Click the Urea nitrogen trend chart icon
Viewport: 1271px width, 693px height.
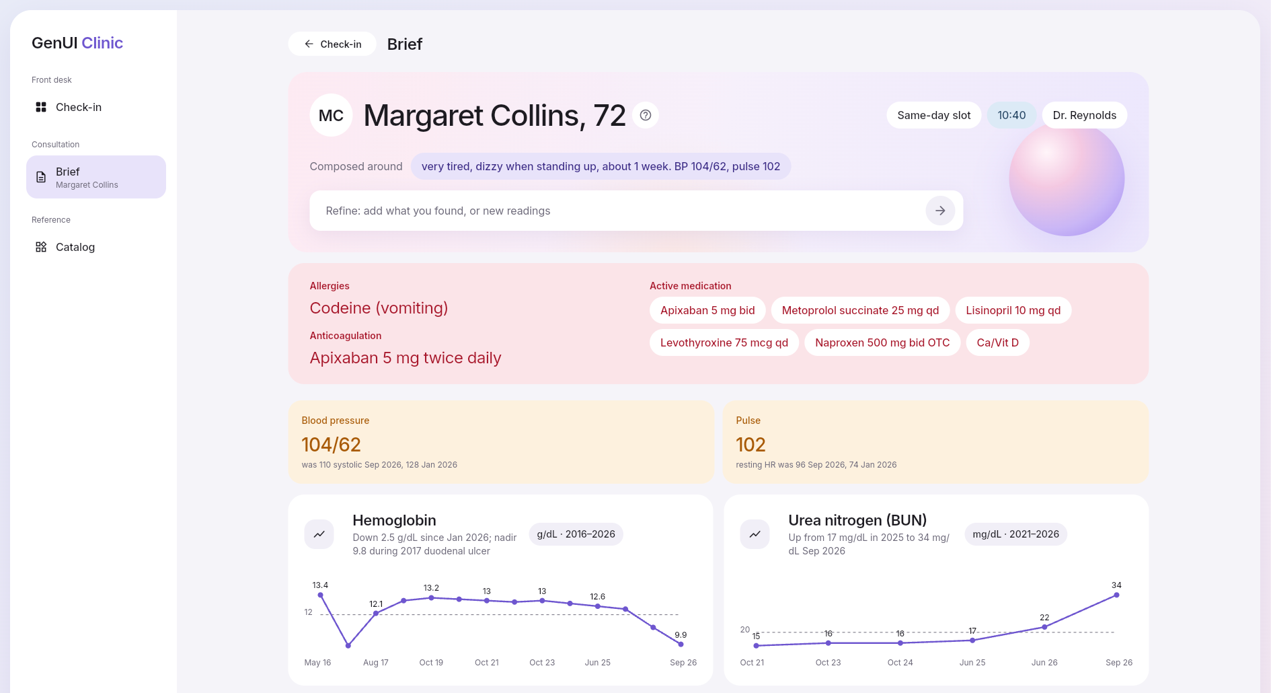pos(755,534)
